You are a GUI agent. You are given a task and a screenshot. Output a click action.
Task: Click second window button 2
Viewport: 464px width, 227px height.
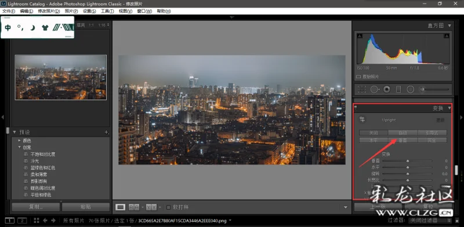coord(22,221)
